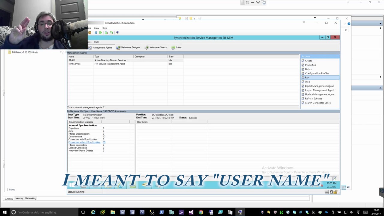
Task: Expand the right arrow beside Run in the background pane
Action: pos(381,77)
